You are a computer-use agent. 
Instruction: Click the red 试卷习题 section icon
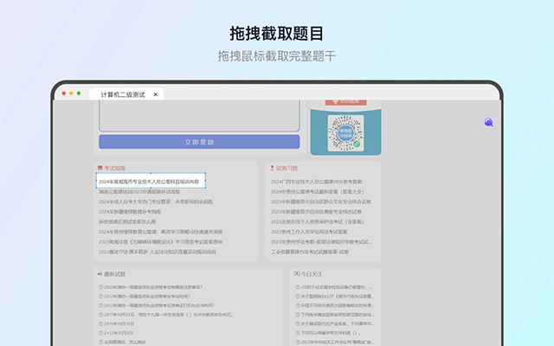tap(272, 168)
